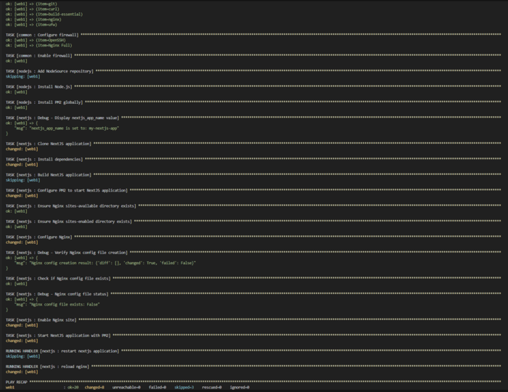Select "TASK [nodejs : Install PM2 globally]" line
Image resolution: width=508 pixels, height=392 pixels.
[44, 102]
